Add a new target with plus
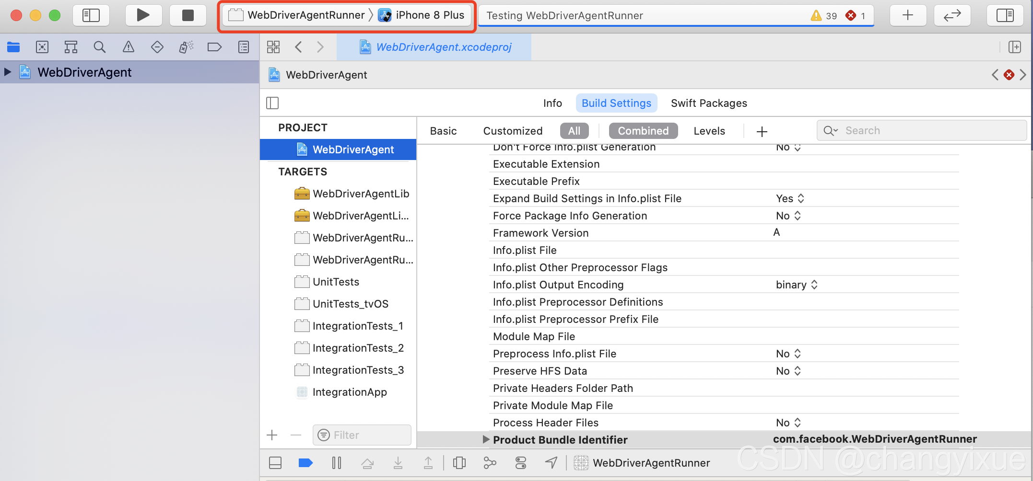The width and height of the screenshot is (1033, 481). (x=272, y=435)
